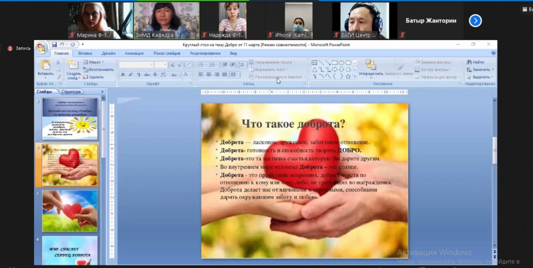Image resolution: width=533 pixels, height=268 pixels.
Task: Click Reset slide (Восстановить) button
Action: pyautogui.click(x=100, y=70)
